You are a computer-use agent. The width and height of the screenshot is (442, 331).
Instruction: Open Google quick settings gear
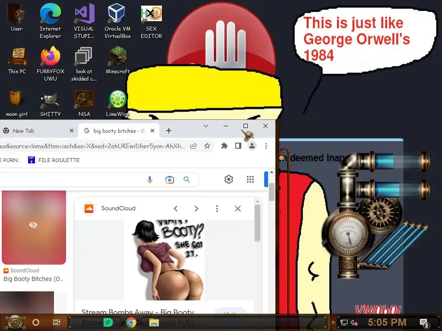click(229, 179)
